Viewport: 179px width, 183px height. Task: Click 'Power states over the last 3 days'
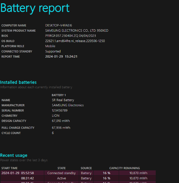(24, 160)
